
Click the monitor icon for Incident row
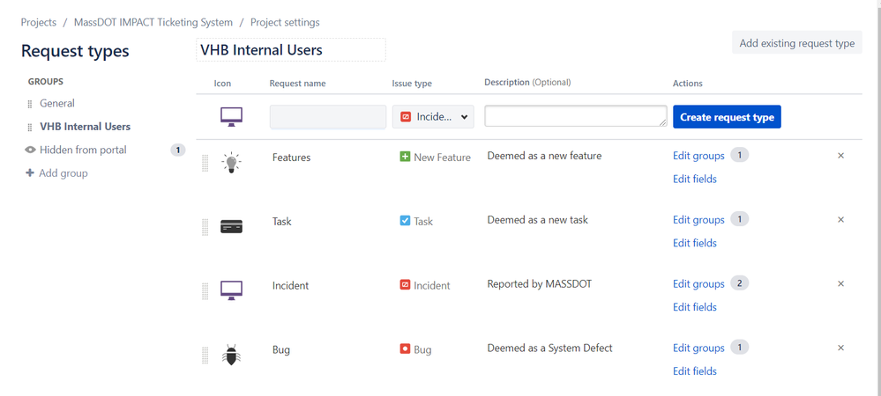click(x=231, y=290)
